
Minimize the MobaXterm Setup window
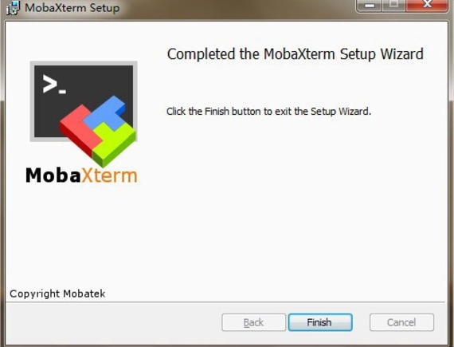coord(369,6)
